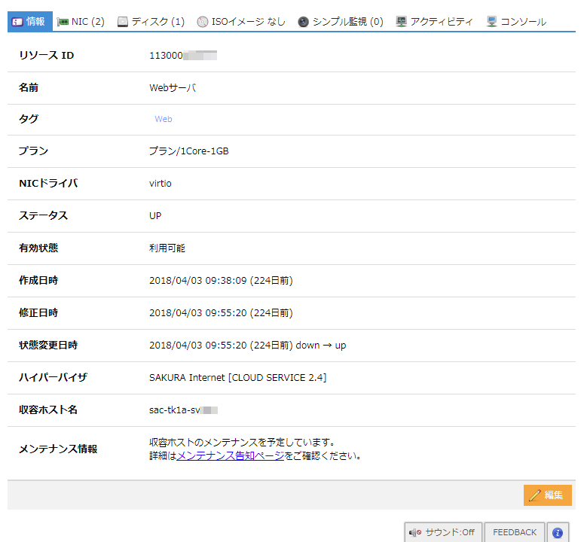587x542 pixels.
Task: Click the server name Webサーバ
Action: [x=173, y=87]
